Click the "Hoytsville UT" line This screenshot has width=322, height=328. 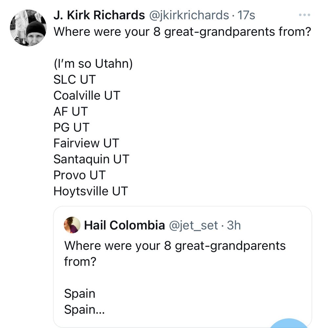coord(91,191)
